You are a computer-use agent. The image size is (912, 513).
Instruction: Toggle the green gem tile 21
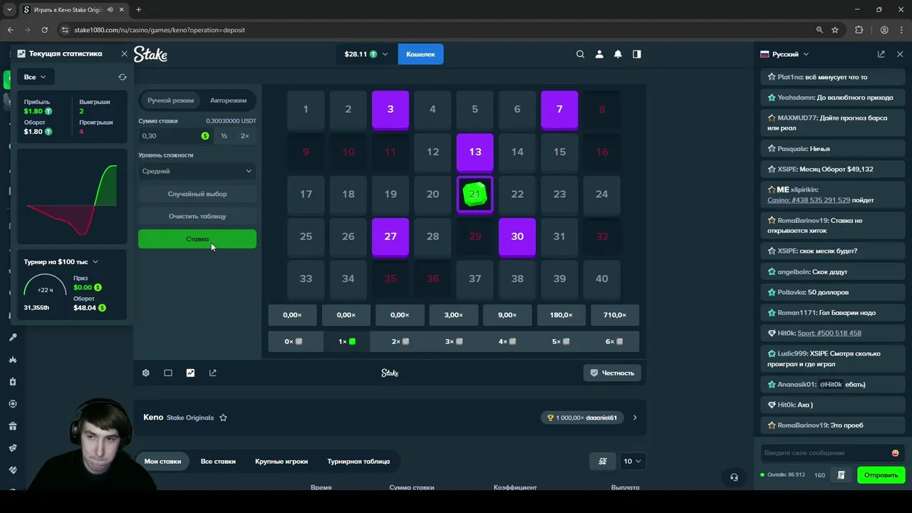coord(475,194)
